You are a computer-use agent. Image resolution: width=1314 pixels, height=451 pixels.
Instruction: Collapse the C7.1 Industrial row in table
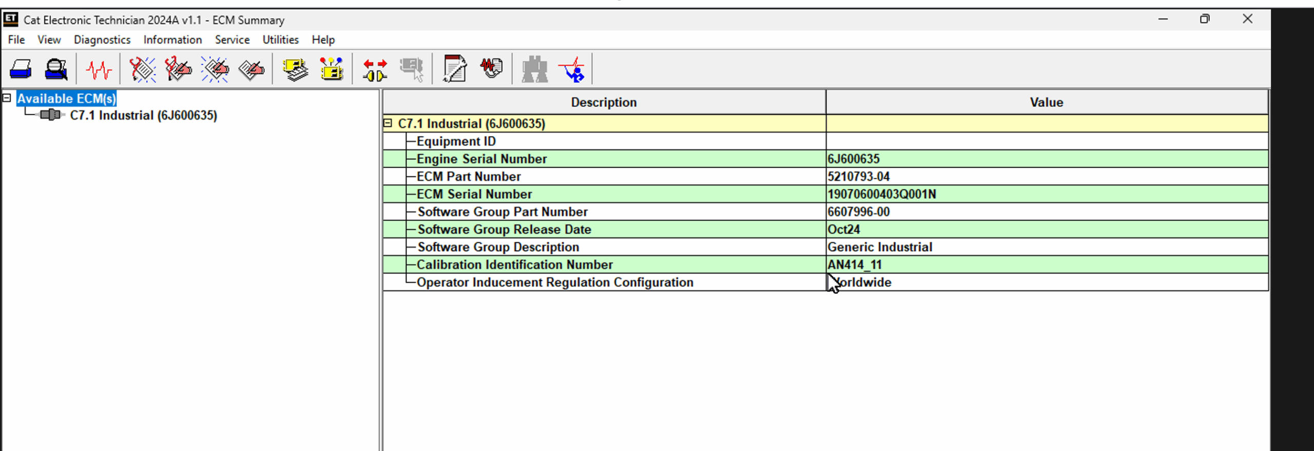(x=388, y=123)
